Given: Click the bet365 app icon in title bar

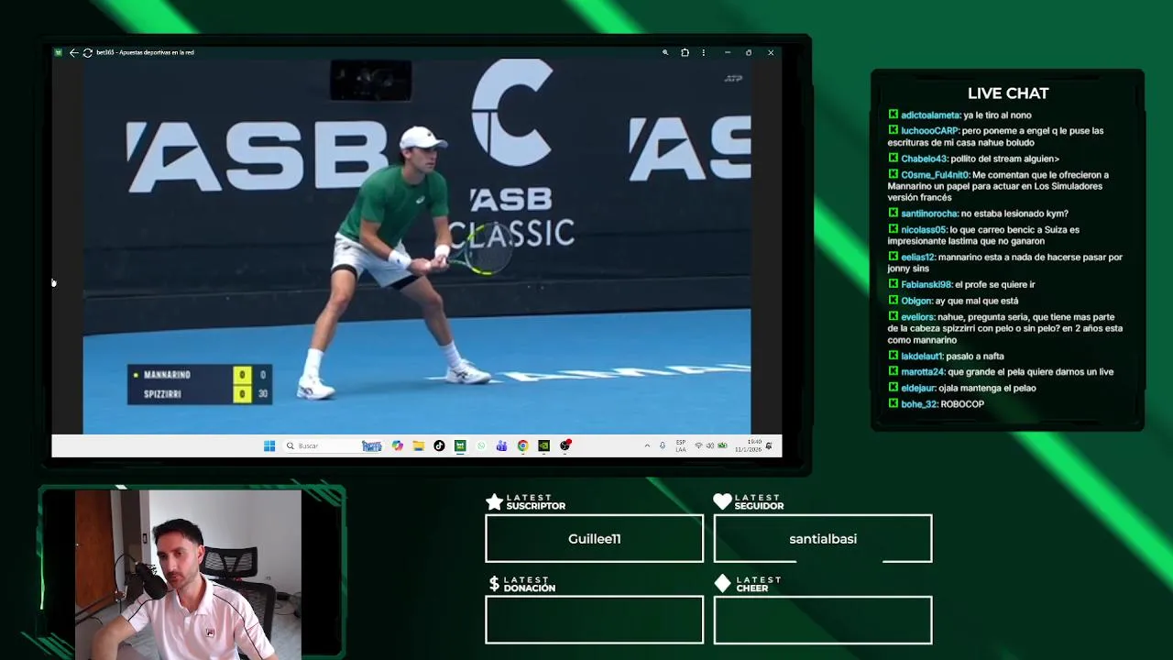Looking at the screenshot, I should [59, 52].
